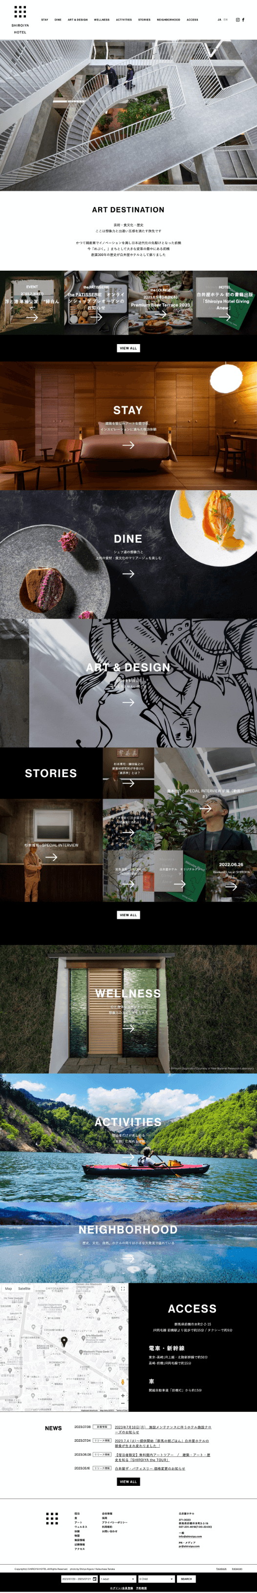Open the hotel's Facebook page icon
This screenshot has width=257, height=1593.
(243, 20)
